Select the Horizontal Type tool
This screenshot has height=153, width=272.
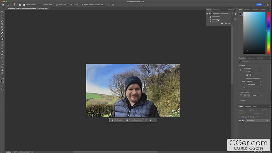(x=2, y=61)
